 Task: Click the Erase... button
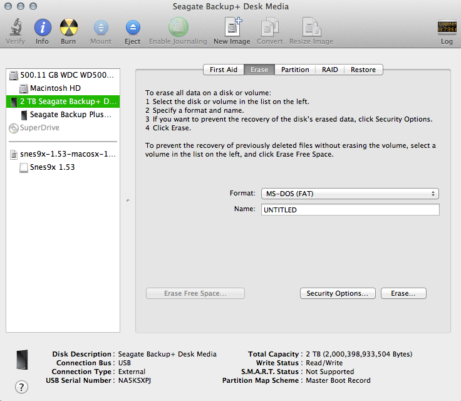pos(403,293)
